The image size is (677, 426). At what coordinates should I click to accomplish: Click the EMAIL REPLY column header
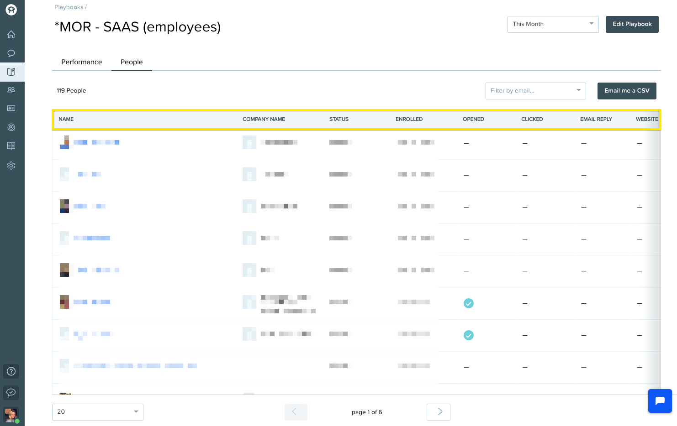point(596,119)
